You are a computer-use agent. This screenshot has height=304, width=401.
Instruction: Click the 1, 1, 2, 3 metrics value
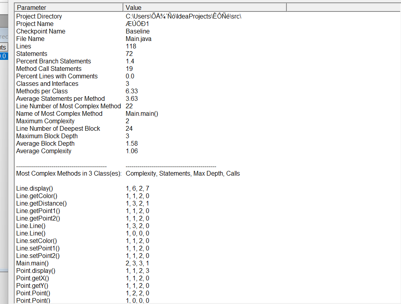(x=137, y=271)
